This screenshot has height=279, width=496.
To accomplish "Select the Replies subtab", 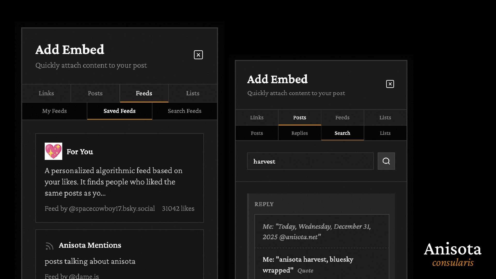I will click(299, 133).
